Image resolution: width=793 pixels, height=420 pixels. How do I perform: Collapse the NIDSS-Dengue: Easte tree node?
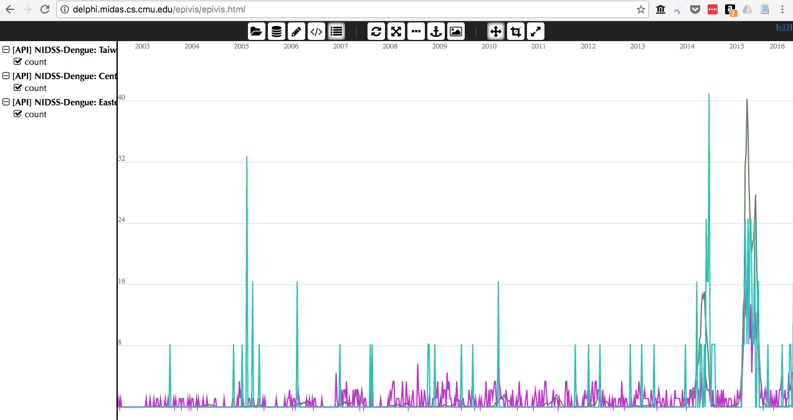pos(6,102)
